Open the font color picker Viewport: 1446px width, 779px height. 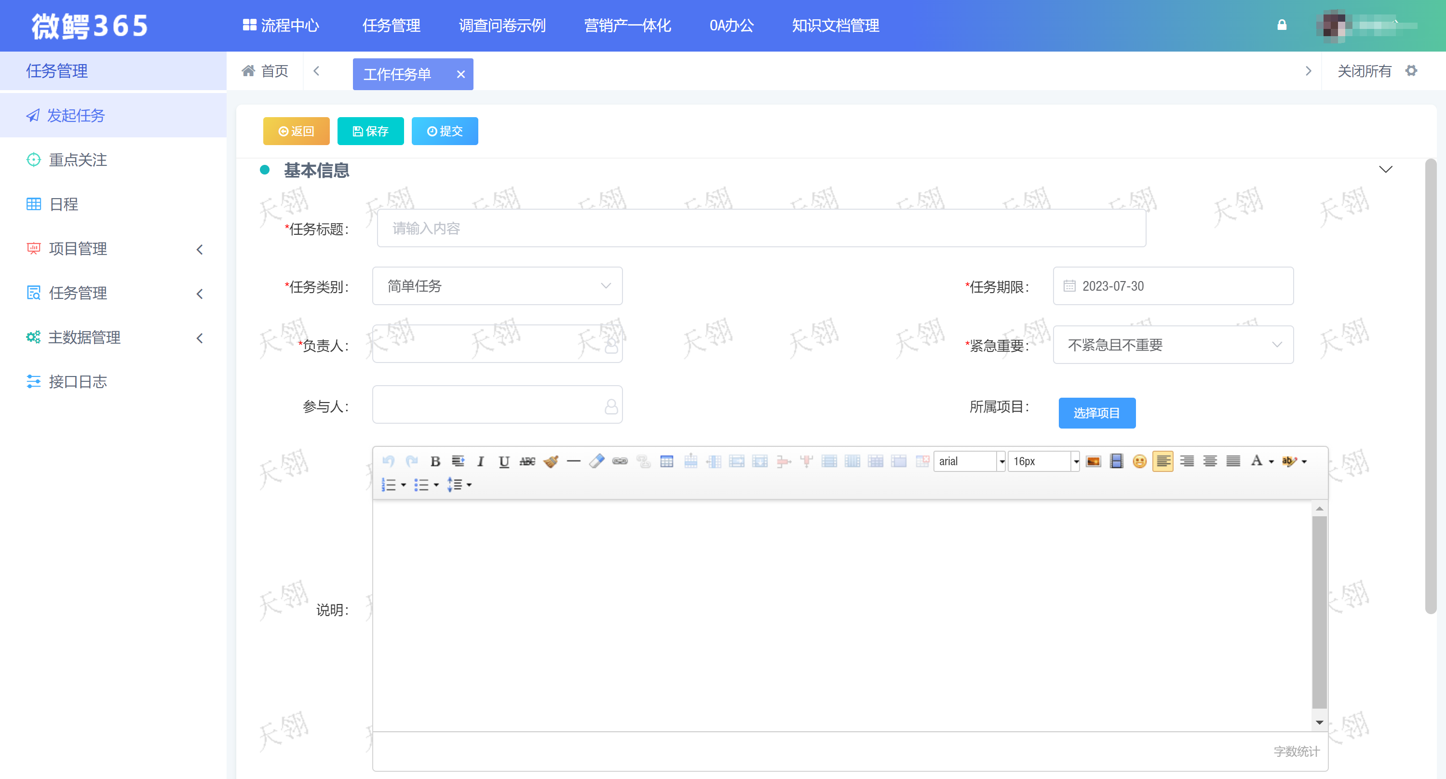1261,461
